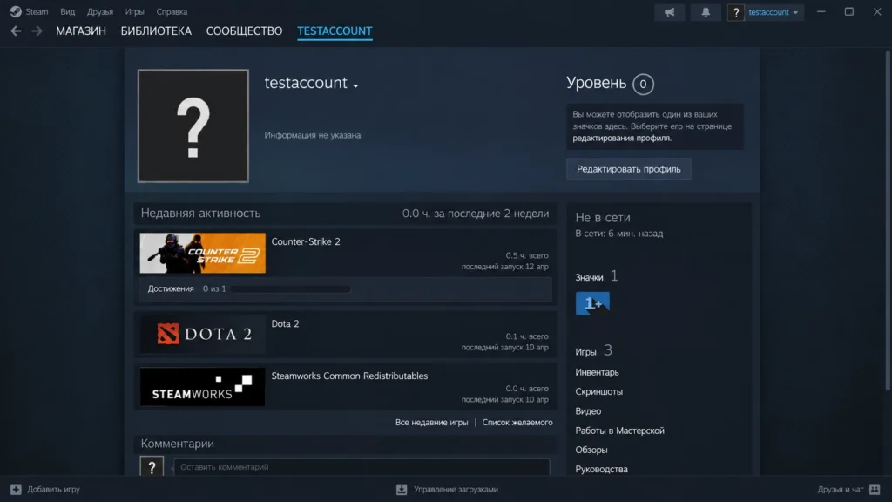Open Управление загрузками
This screenshot has height=502, width=892.
point(456,490)
